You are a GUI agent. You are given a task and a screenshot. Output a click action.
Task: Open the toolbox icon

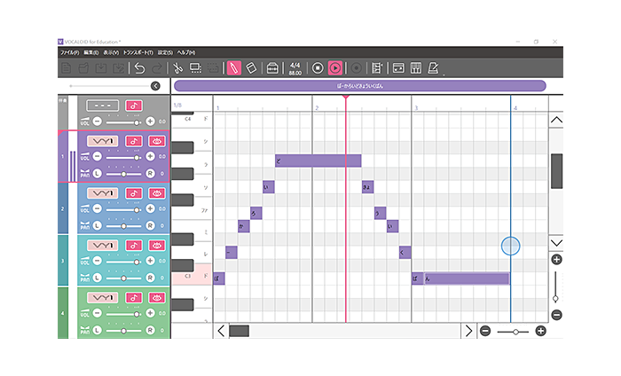272,68
